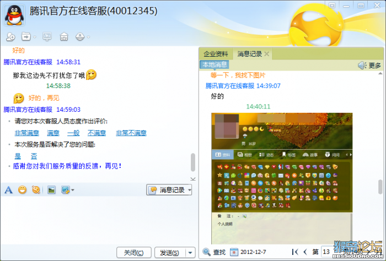Open the 消息记录 button dropdown arrow

click(190, 190)
